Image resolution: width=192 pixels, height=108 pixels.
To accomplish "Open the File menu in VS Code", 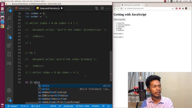I will pyautogui.click(x=8, y=1).
